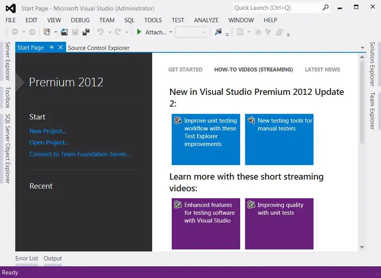Open the Error List tab

pyautogui.click(x=27, y=258)
